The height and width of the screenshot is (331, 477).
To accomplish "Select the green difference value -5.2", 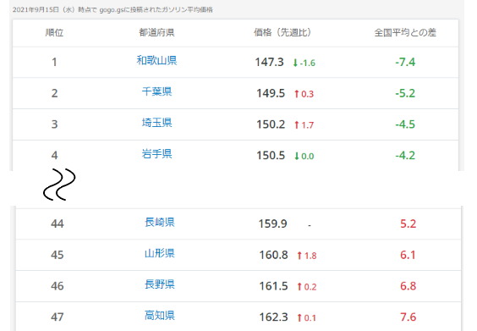I will pyautogui.click(x=405, y=93).
